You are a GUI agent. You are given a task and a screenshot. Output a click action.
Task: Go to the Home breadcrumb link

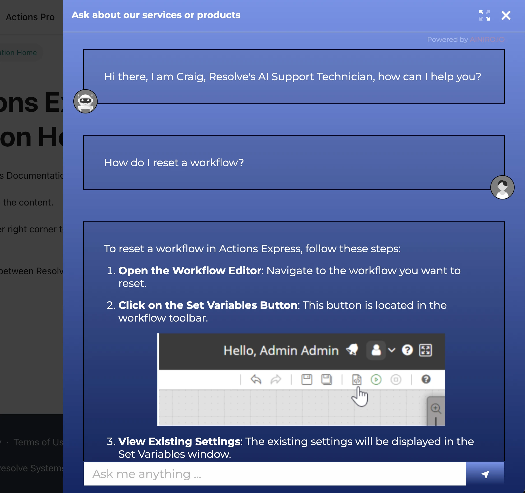click(19, 53)
